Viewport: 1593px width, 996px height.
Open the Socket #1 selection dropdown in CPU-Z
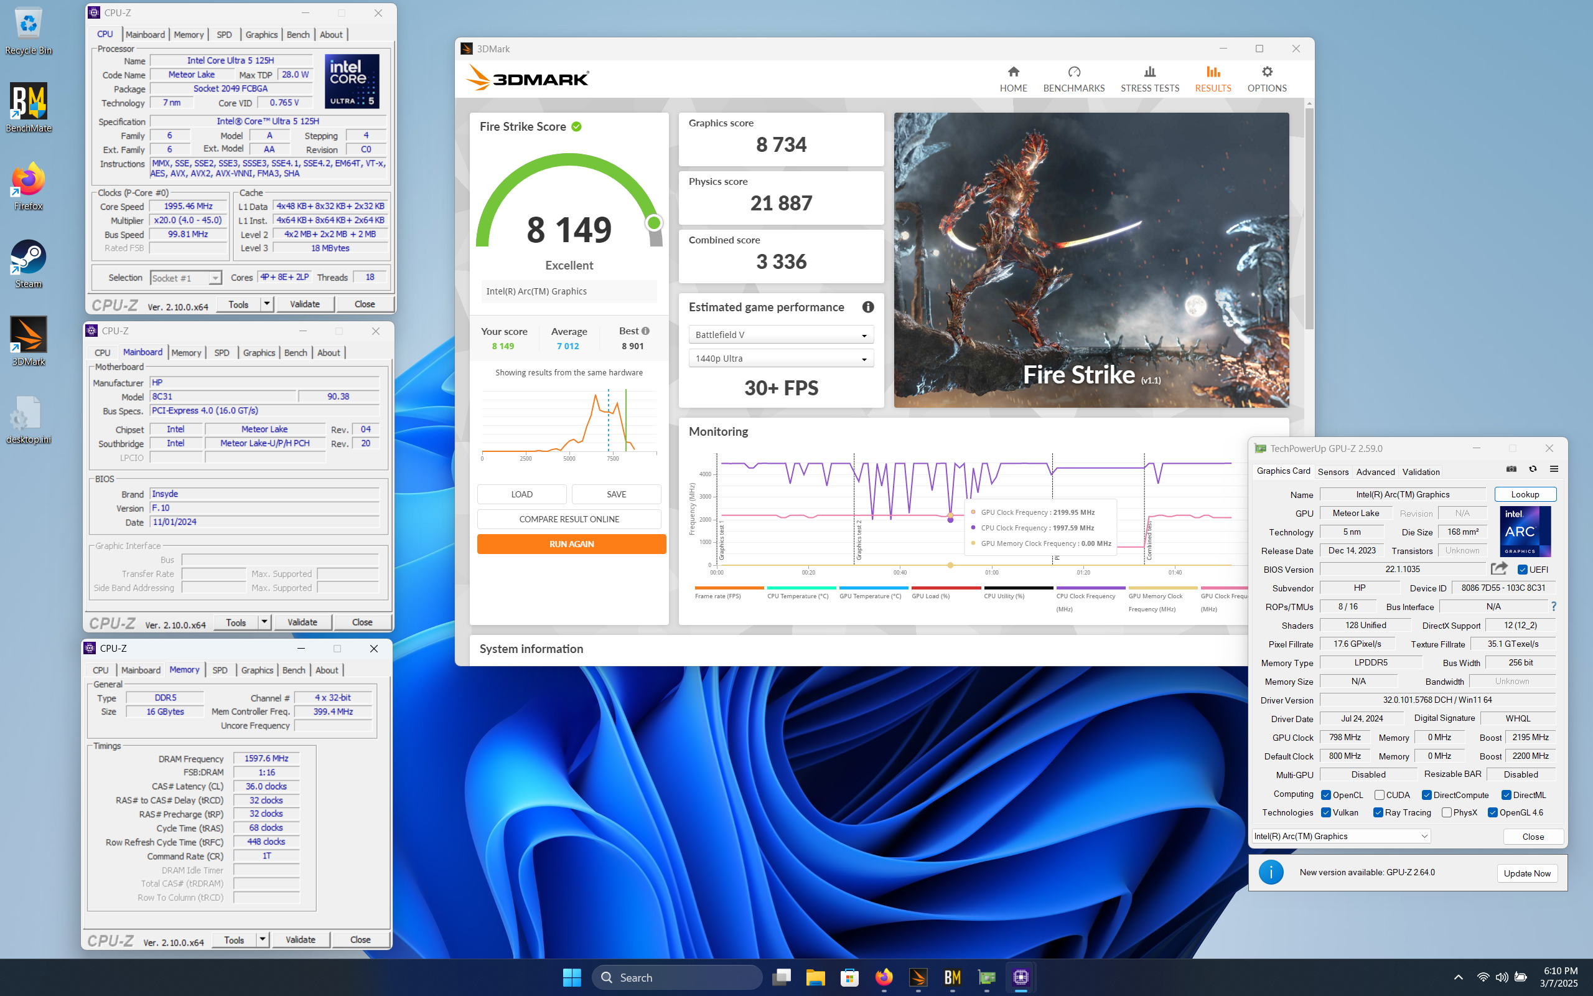tap(185, 278)
